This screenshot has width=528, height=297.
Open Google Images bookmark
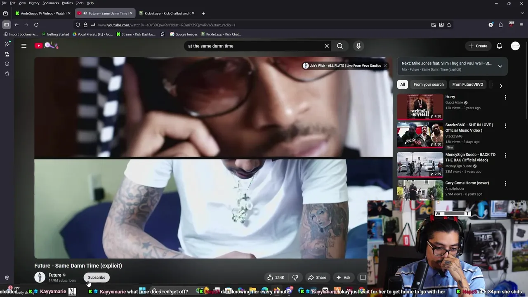click(184, 34)
